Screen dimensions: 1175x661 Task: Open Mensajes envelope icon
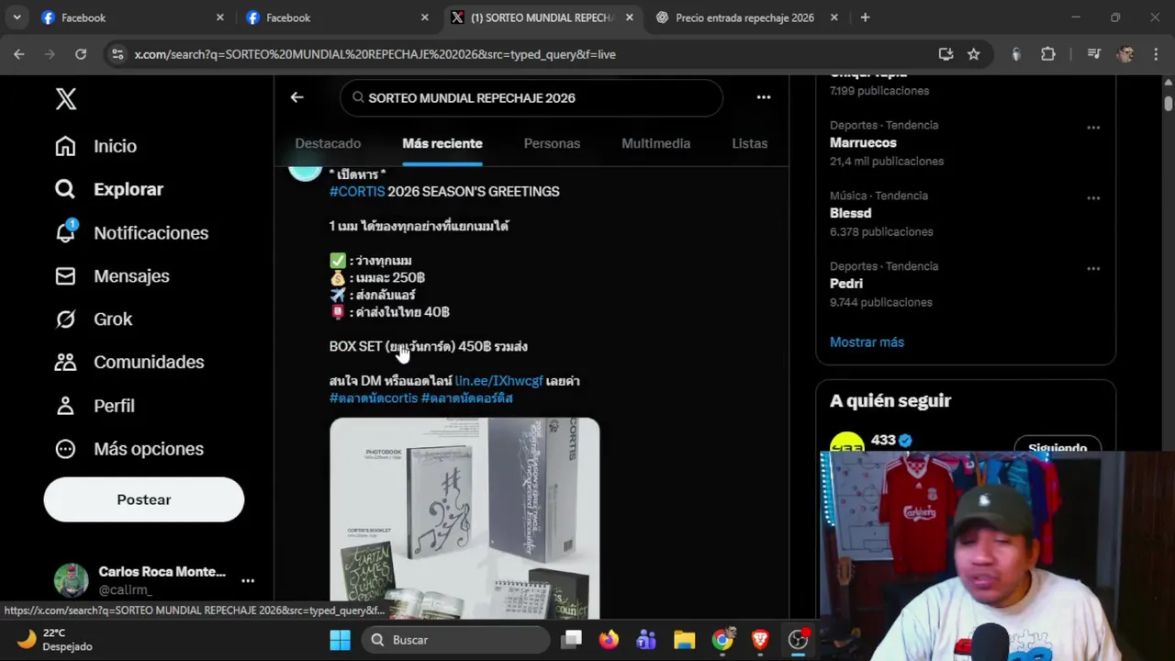pyautogui.click(x=65, y=275)
